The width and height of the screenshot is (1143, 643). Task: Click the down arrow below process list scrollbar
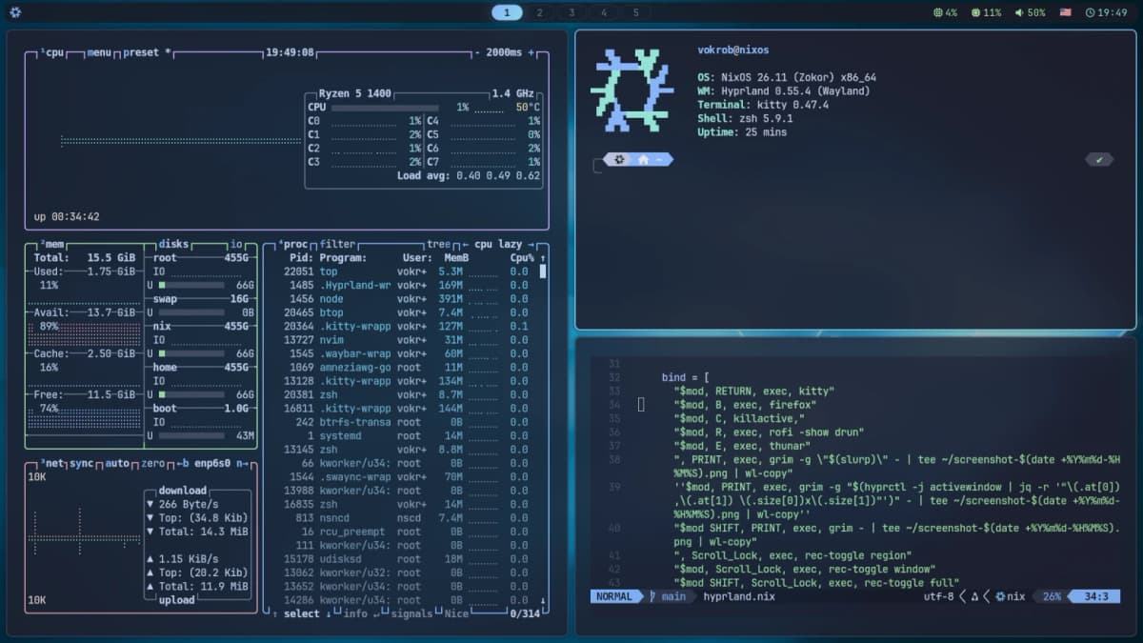point(543,600)
